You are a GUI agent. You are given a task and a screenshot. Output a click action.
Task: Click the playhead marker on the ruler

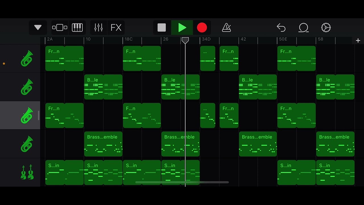(x=185, y=40)
